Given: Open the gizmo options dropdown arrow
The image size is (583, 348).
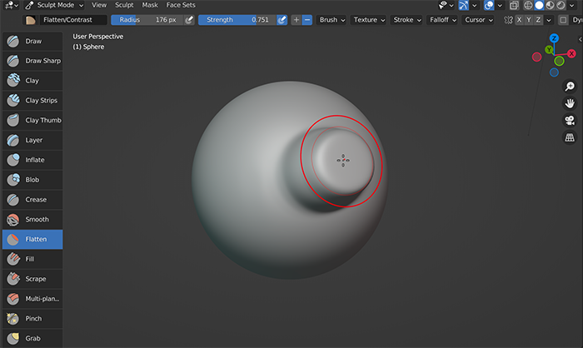Looking at the screenshot, I should click(474, 6).
